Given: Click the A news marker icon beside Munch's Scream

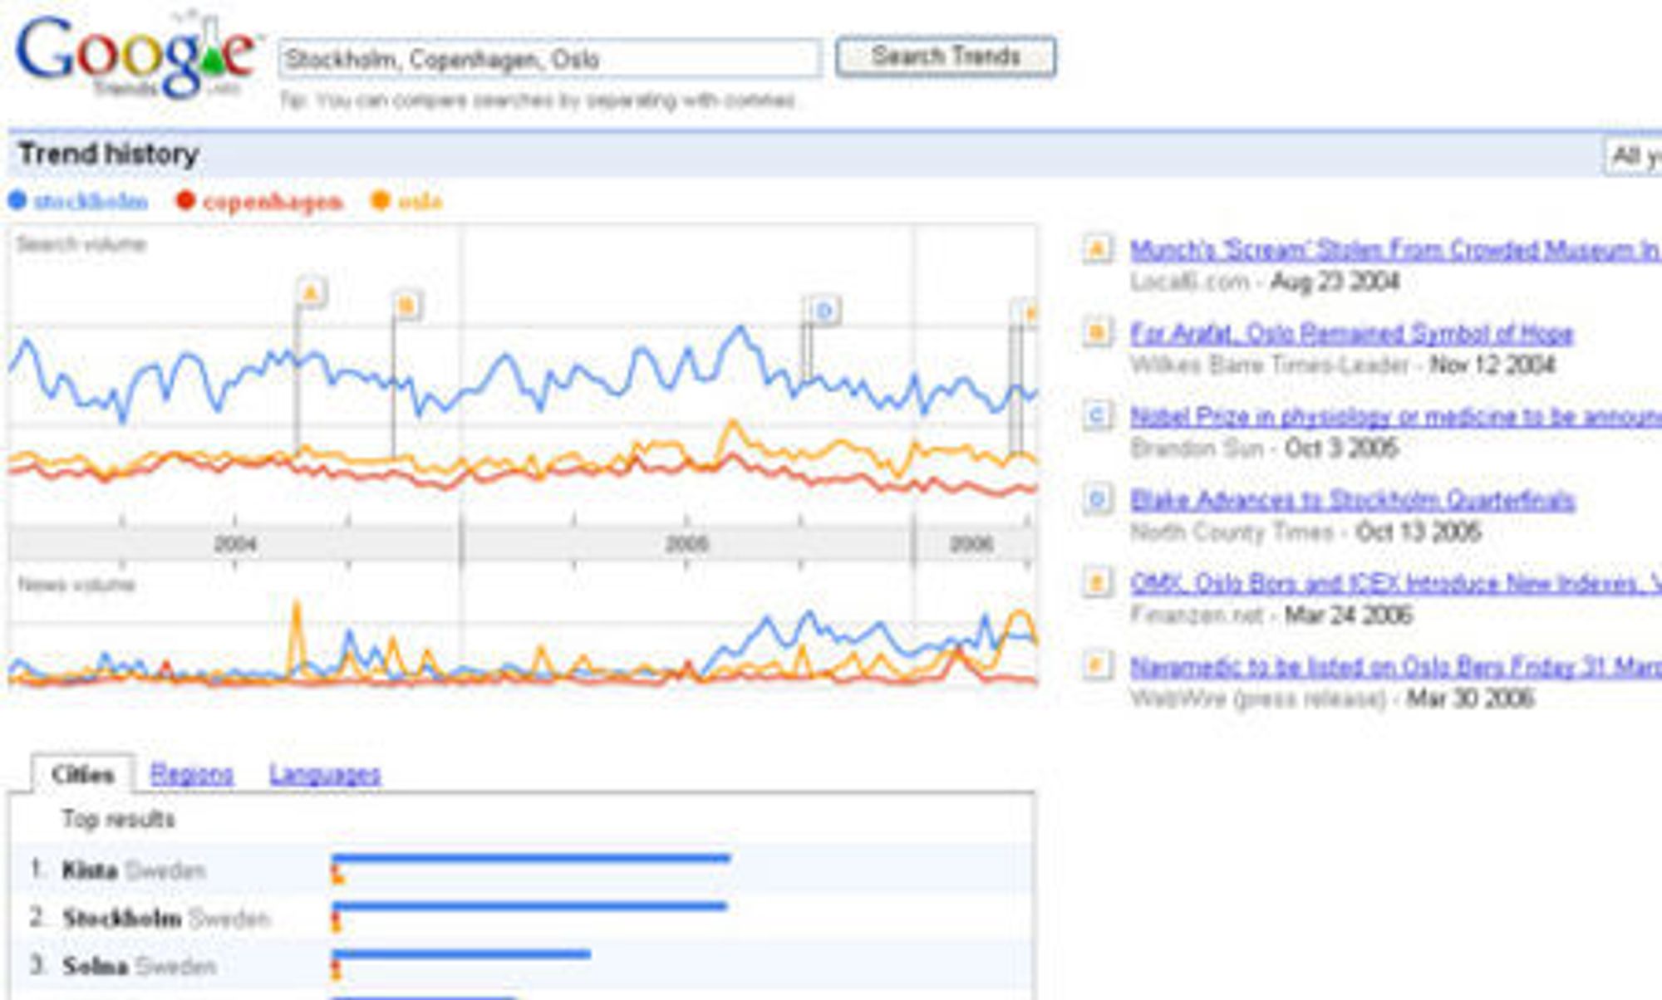Looking at the screenshot, I should coord(1097,249).
